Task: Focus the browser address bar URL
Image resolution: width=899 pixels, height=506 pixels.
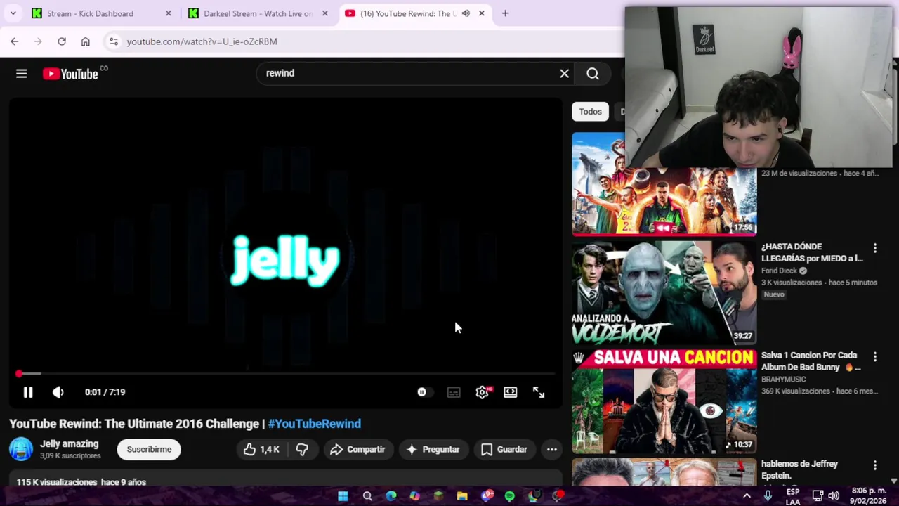Action: coord(202,41)
